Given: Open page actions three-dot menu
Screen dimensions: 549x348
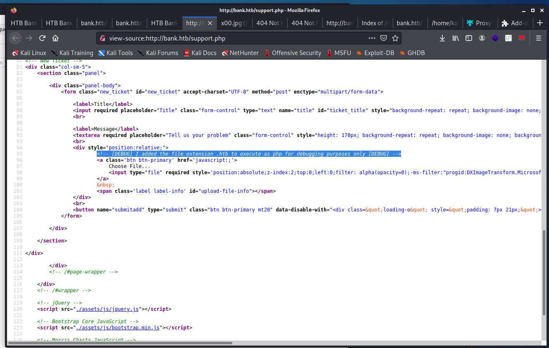Looking at the screenshot, I should [372, 38].
